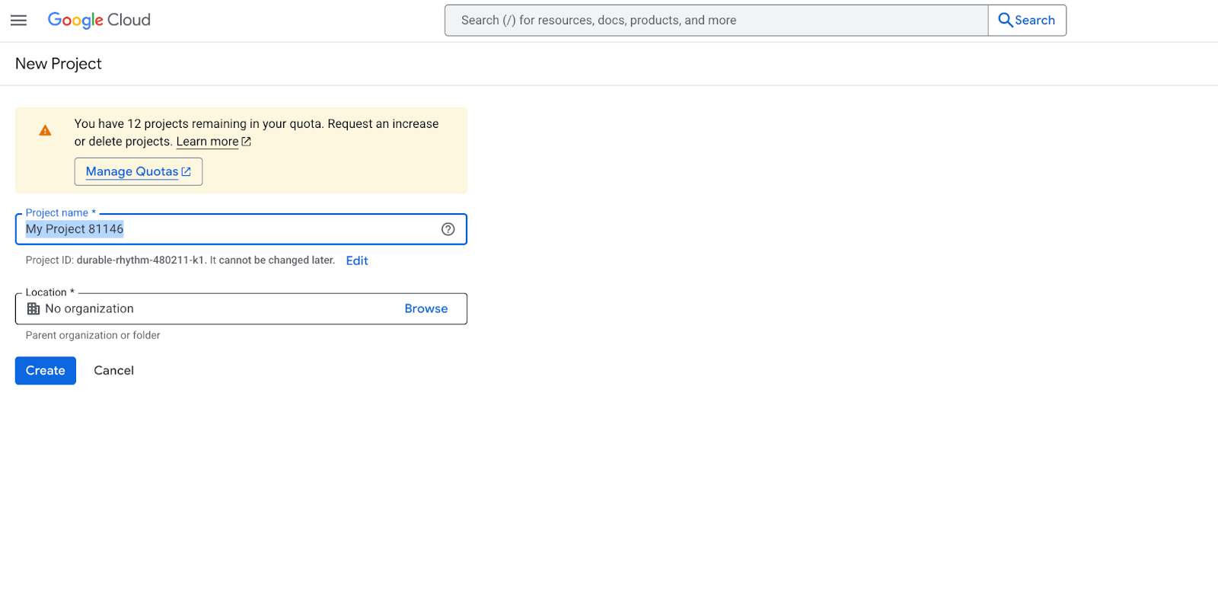1218x597 pixels.
Task: Click the durable-rhythm-480211-k1 project ID text
Action: tap(140, 260)
